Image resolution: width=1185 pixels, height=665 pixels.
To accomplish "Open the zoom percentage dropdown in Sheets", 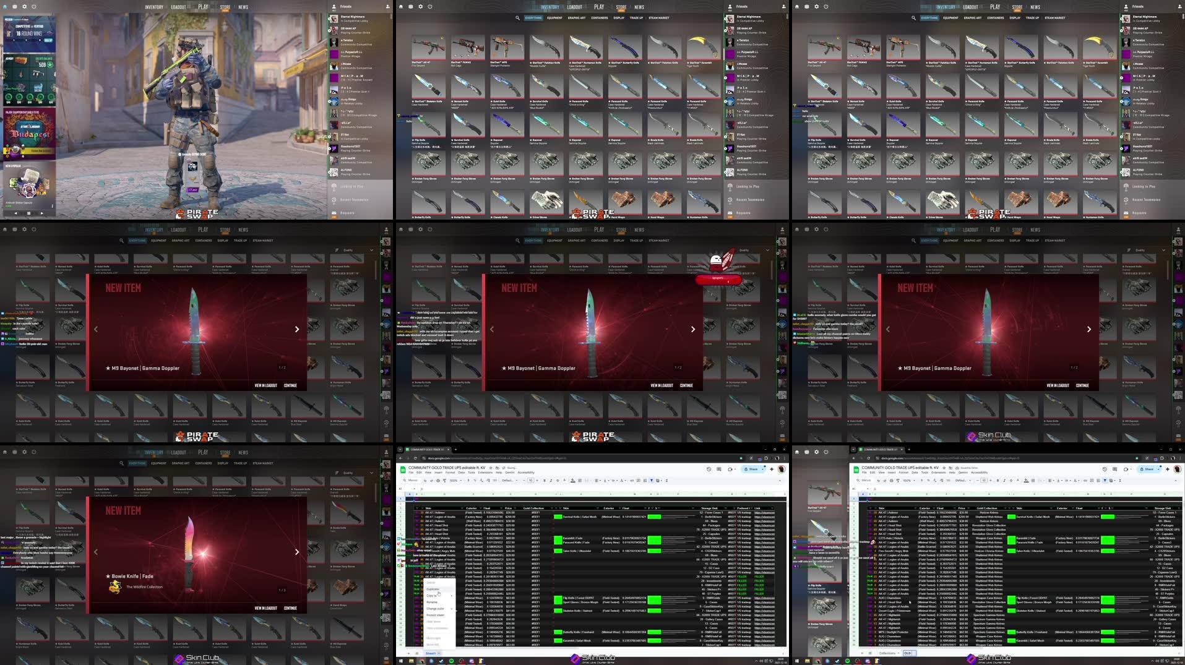I will coord(455,481).
